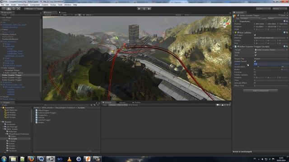Select the Rotate tool in Unity toolbar
The height and width of the screenshot is (162, 289).
14,9
